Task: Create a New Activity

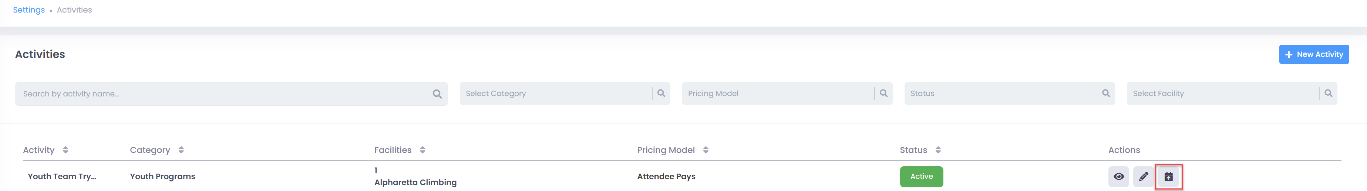Action: [x=1314, y=54]
